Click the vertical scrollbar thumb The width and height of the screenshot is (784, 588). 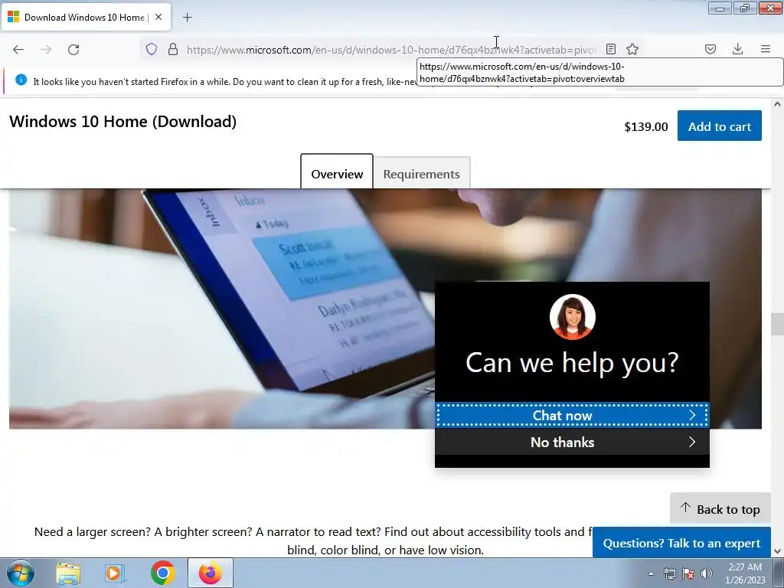(x=777, y=324)
